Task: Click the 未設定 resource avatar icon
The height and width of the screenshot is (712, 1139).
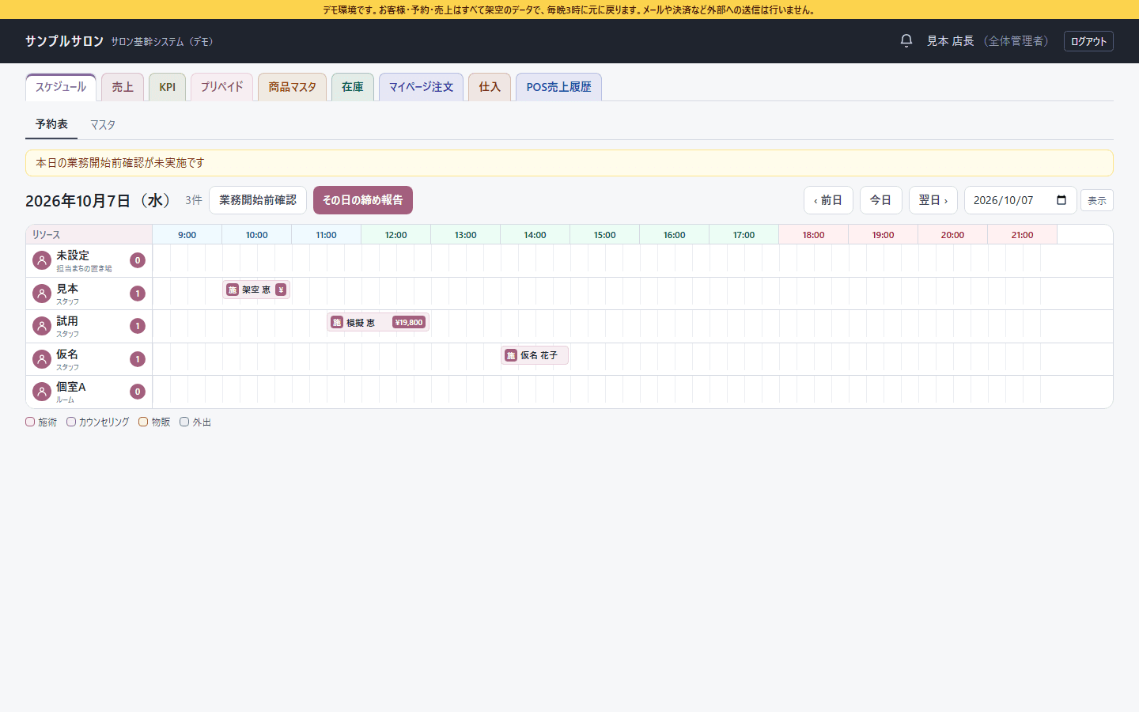Action: (42, 260)
